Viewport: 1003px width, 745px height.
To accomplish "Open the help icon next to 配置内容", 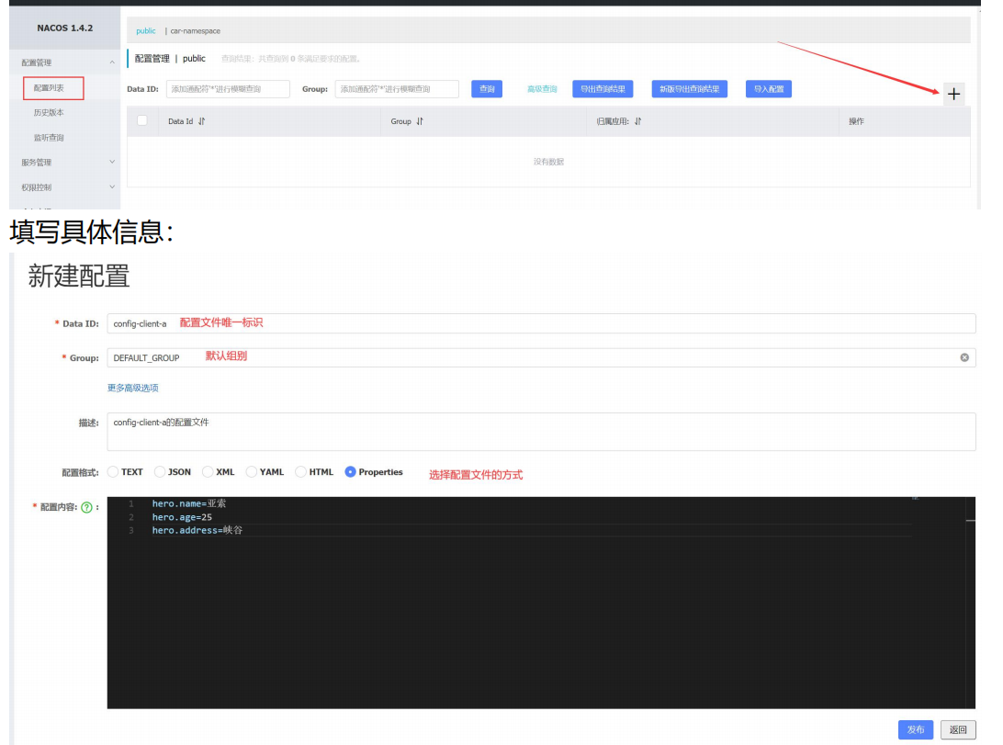I will point(87,507).
